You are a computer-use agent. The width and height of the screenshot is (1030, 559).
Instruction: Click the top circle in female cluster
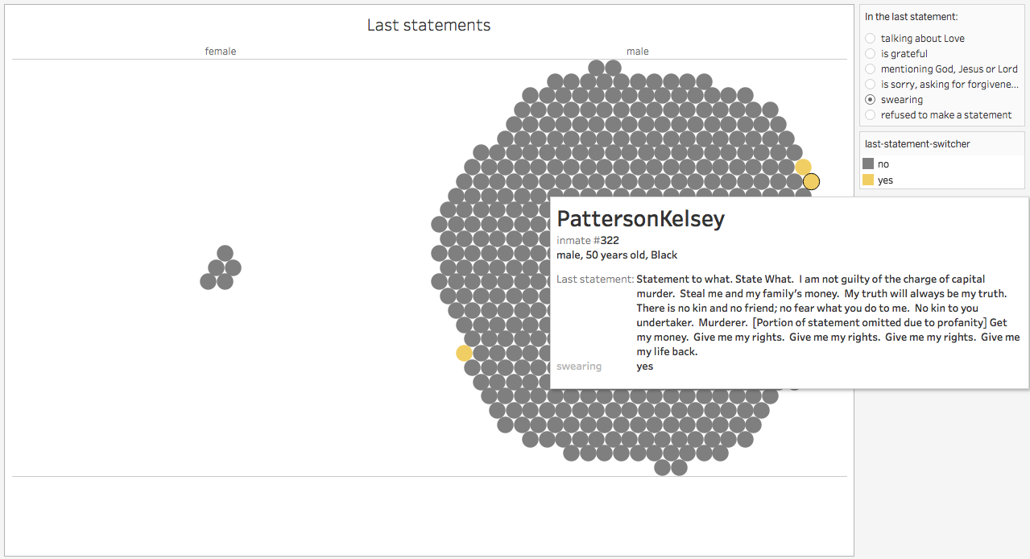pos(225,253)
